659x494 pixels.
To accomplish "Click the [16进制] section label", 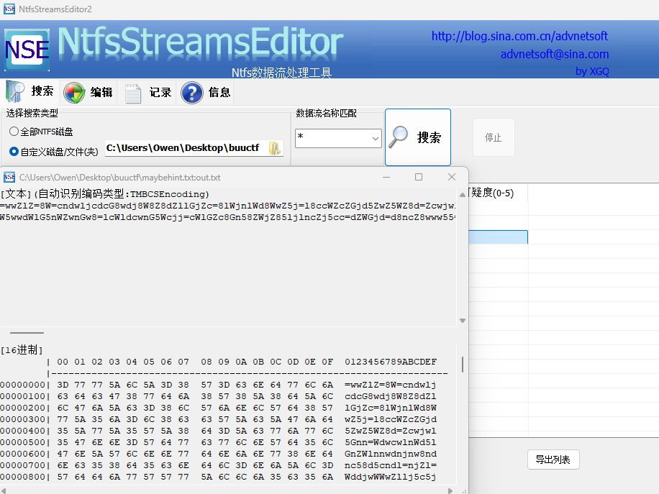I will (22, 349).
